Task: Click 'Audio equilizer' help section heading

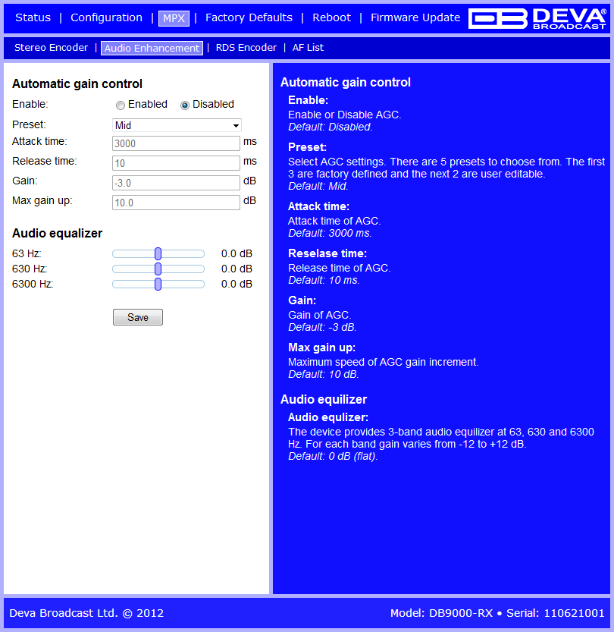Action: tap(324, 399)
